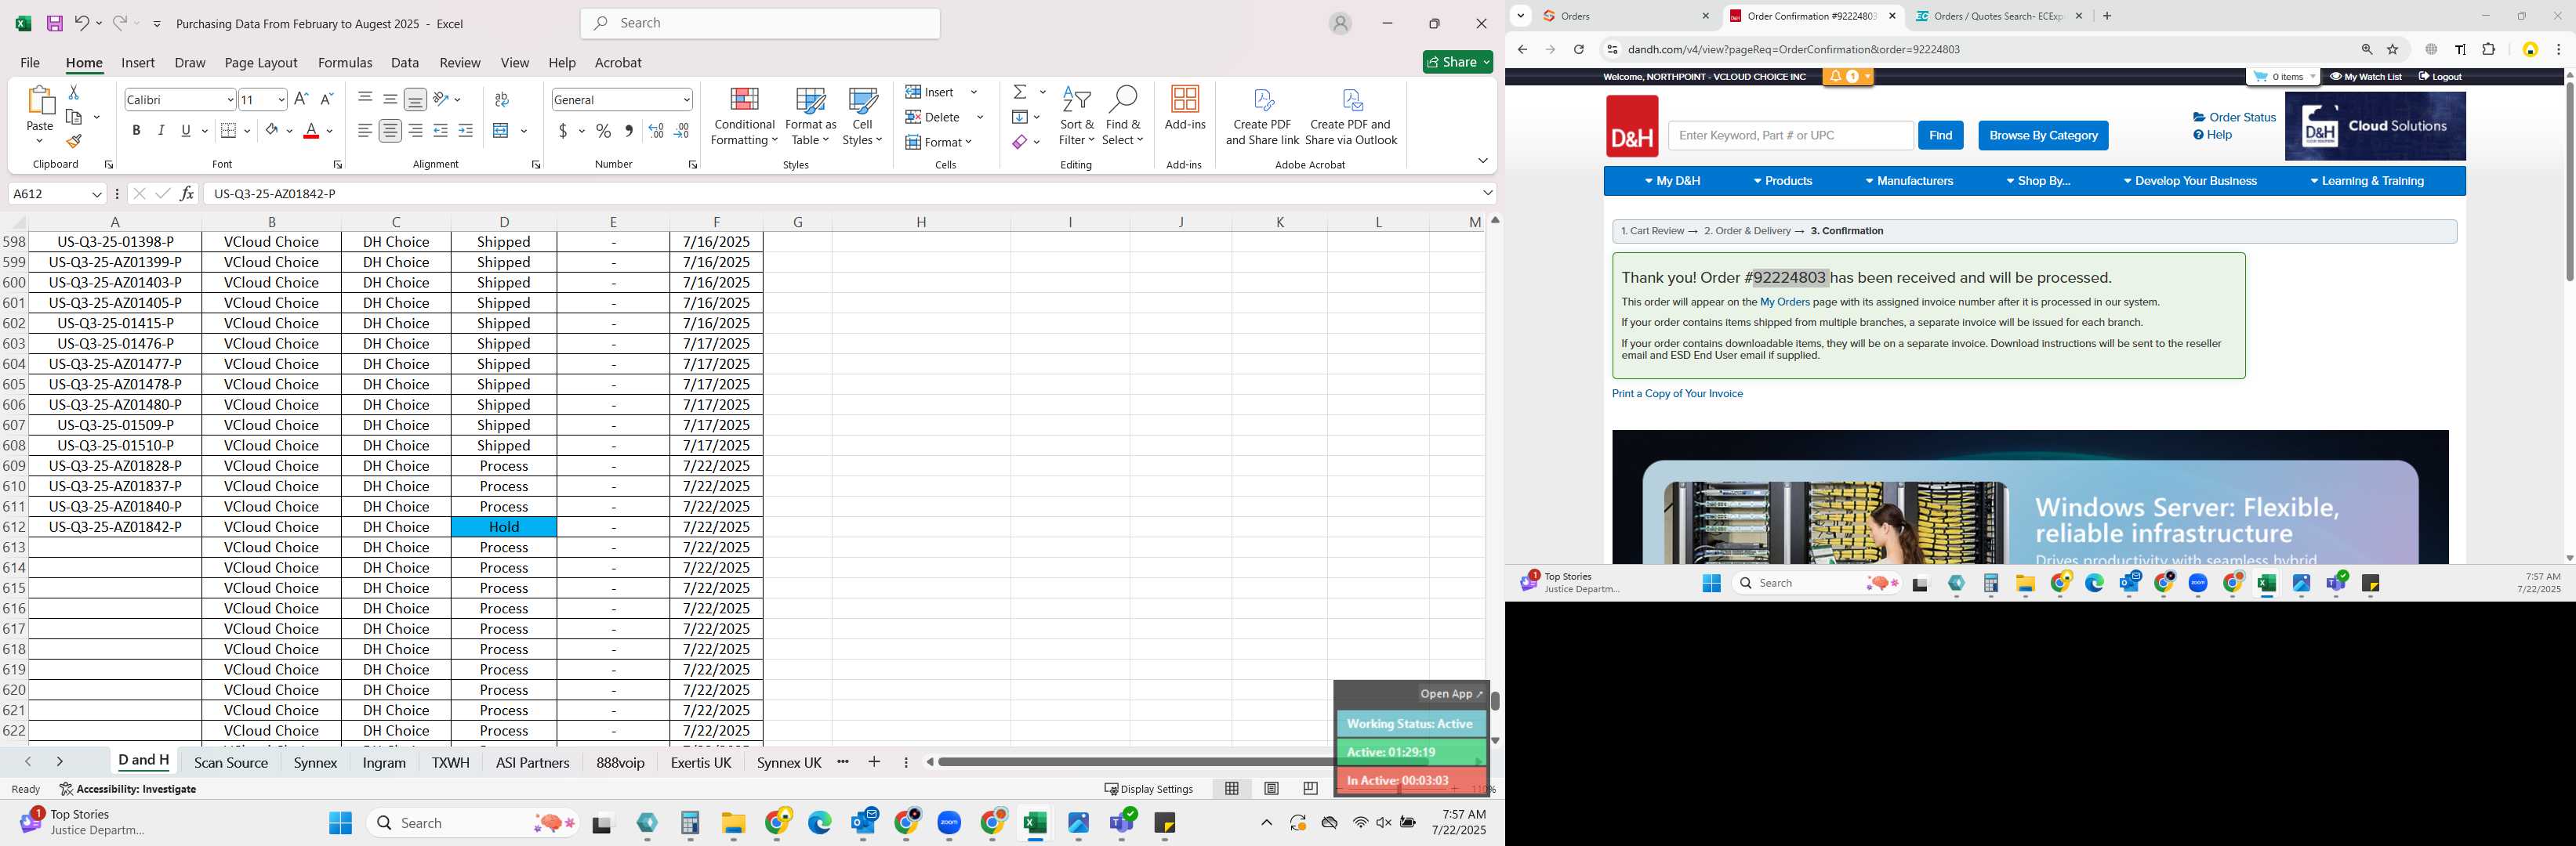Screen dimensions: 2576x846
Task: Switch to Orders / Quotes Search browser tab
Action: (x=1999, y=16)
